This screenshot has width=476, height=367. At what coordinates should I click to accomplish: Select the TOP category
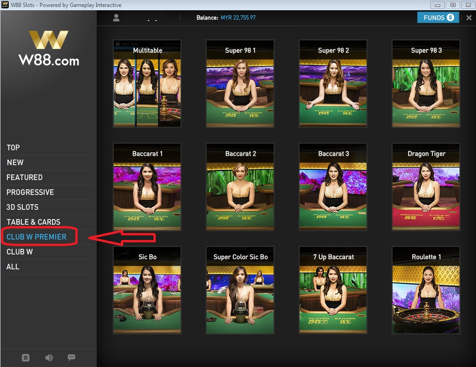[x=13, y=147]
